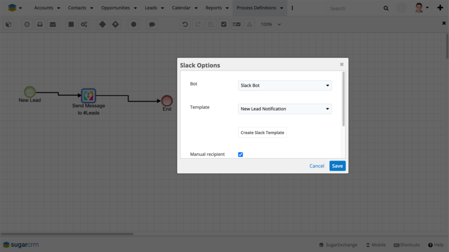Click the Slack Options dialog vertical scrollbar

[x=343, y=99]
